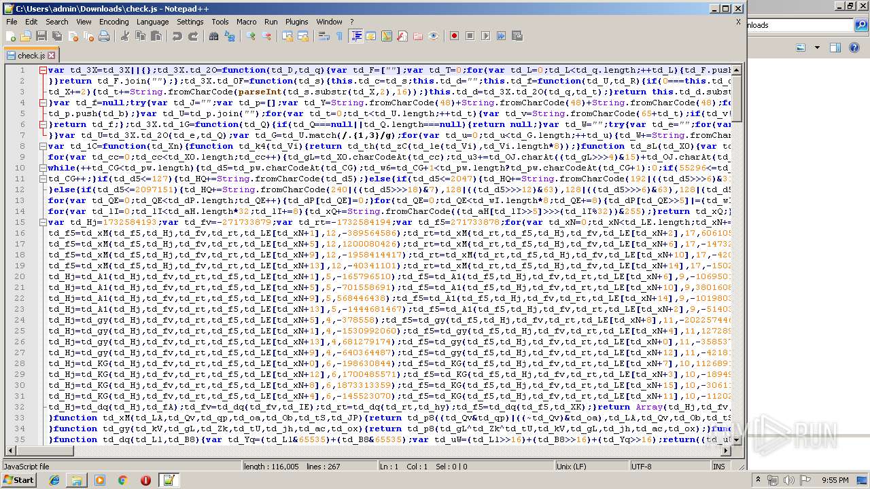Collapse the code fold at line 4
The image size is (870, 489).
[43, 103]
